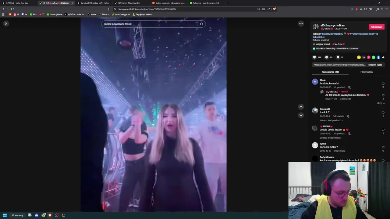This screenshot has height=219, width=390.
Task: Focus the 'Znajdź powiązane treści' search field
Action: [x=149, y=24]
